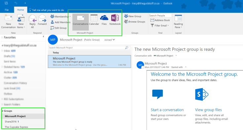Open the Address Book

tap(160, 20)
